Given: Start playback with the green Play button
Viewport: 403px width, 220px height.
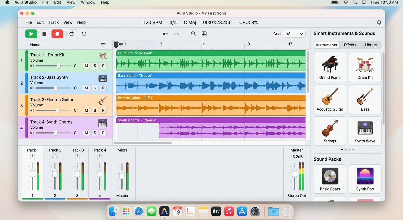Looking at the screenshot, I should pos(31,34).
